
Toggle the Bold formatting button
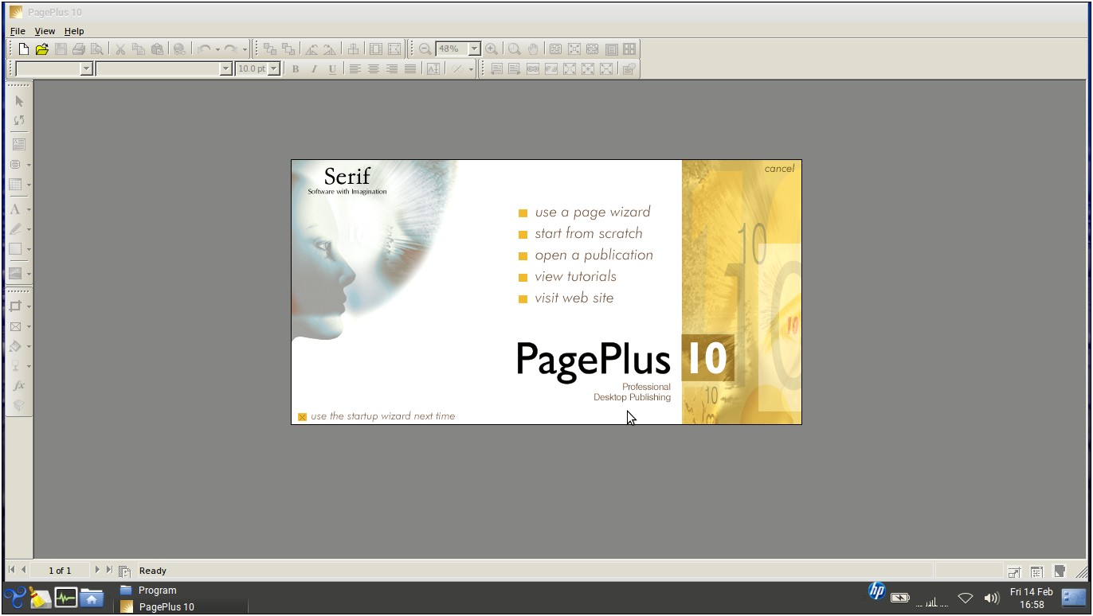click(x=296, y=69)
